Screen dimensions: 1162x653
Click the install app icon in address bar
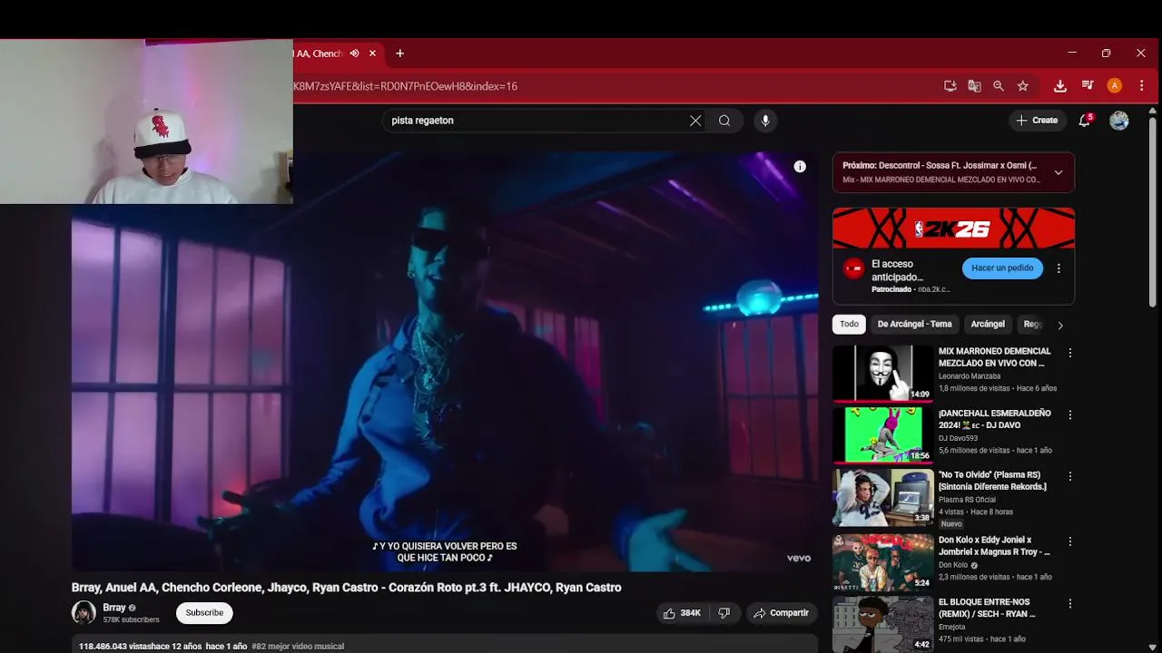[950, 86]
